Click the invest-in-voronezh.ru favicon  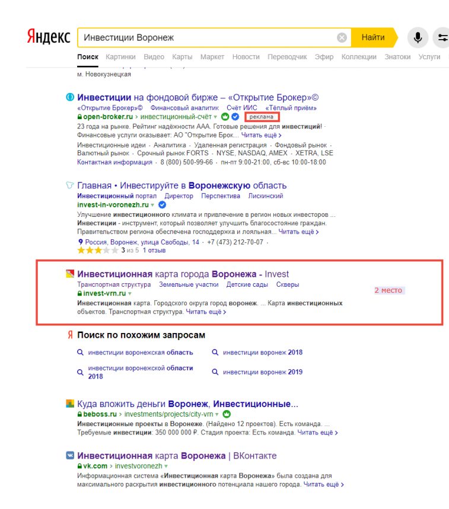[x=70, y=185]
